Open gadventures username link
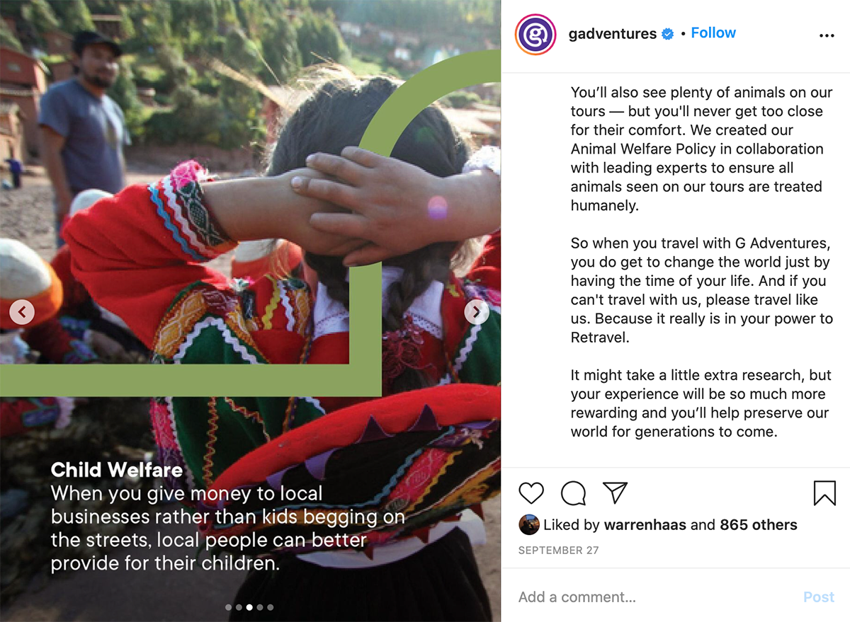Viewport: 850px width, 622px height. tap(613, 34)
